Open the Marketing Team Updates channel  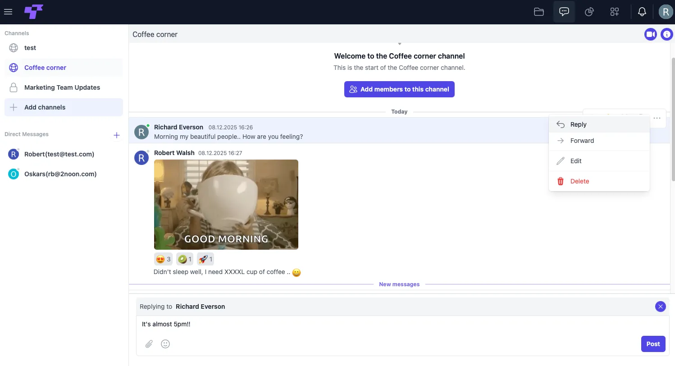(x=64, y=87)
